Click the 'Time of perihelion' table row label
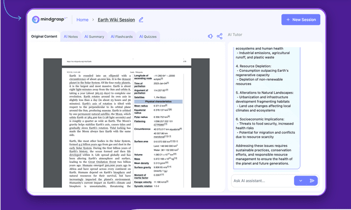The width and height of the screenshot is (351, 210). tap(140, 84)
